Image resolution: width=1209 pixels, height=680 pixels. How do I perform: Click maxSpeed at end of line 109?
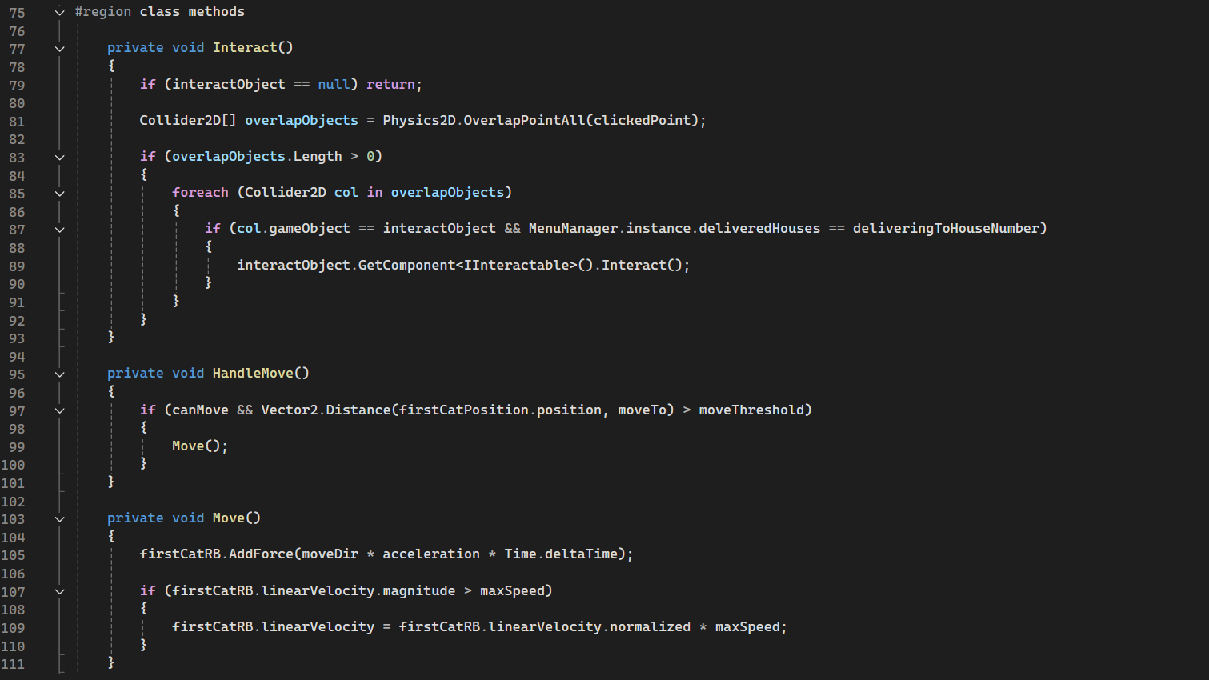[747, 627]
